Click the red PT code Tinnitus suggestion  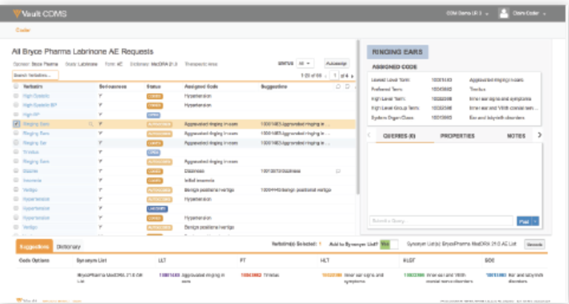click(251, 276)
